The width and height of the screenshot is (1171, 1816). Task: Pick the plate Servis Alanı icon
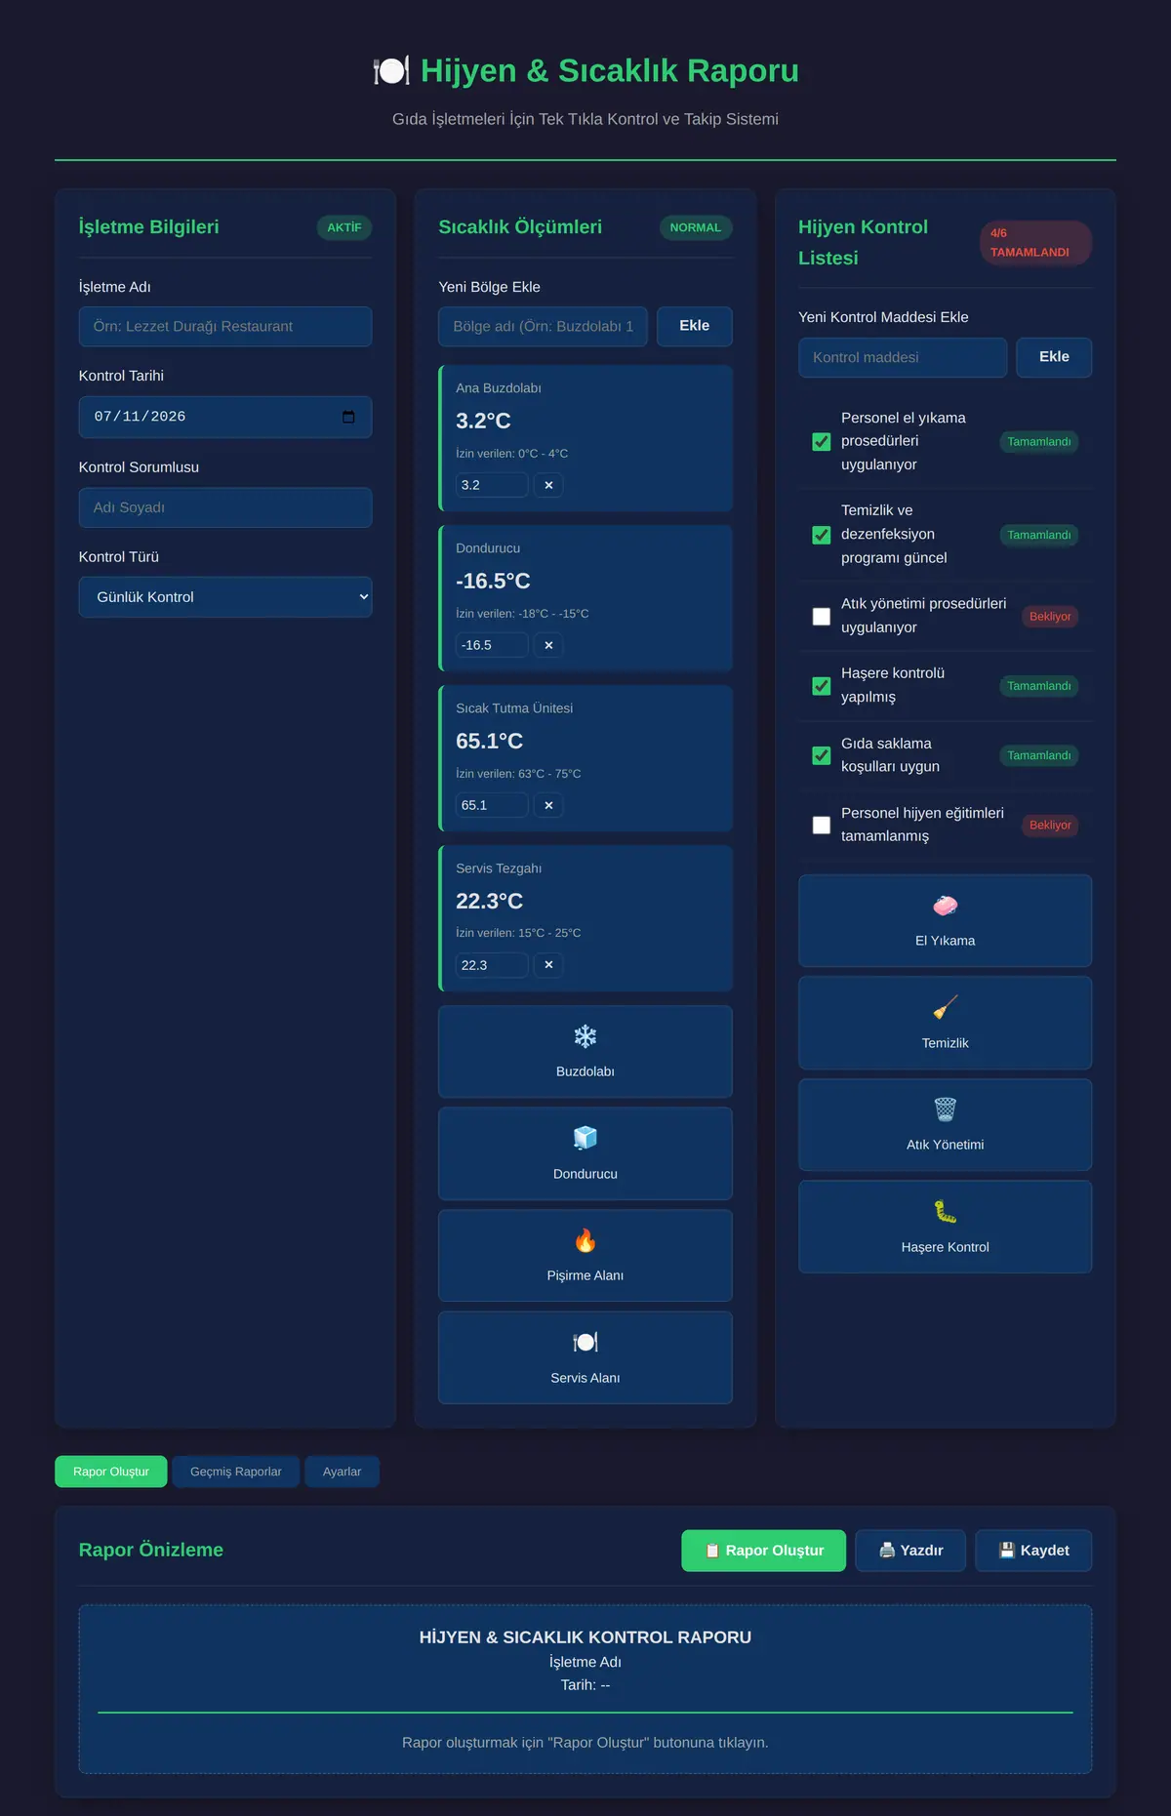point(585,1343)
